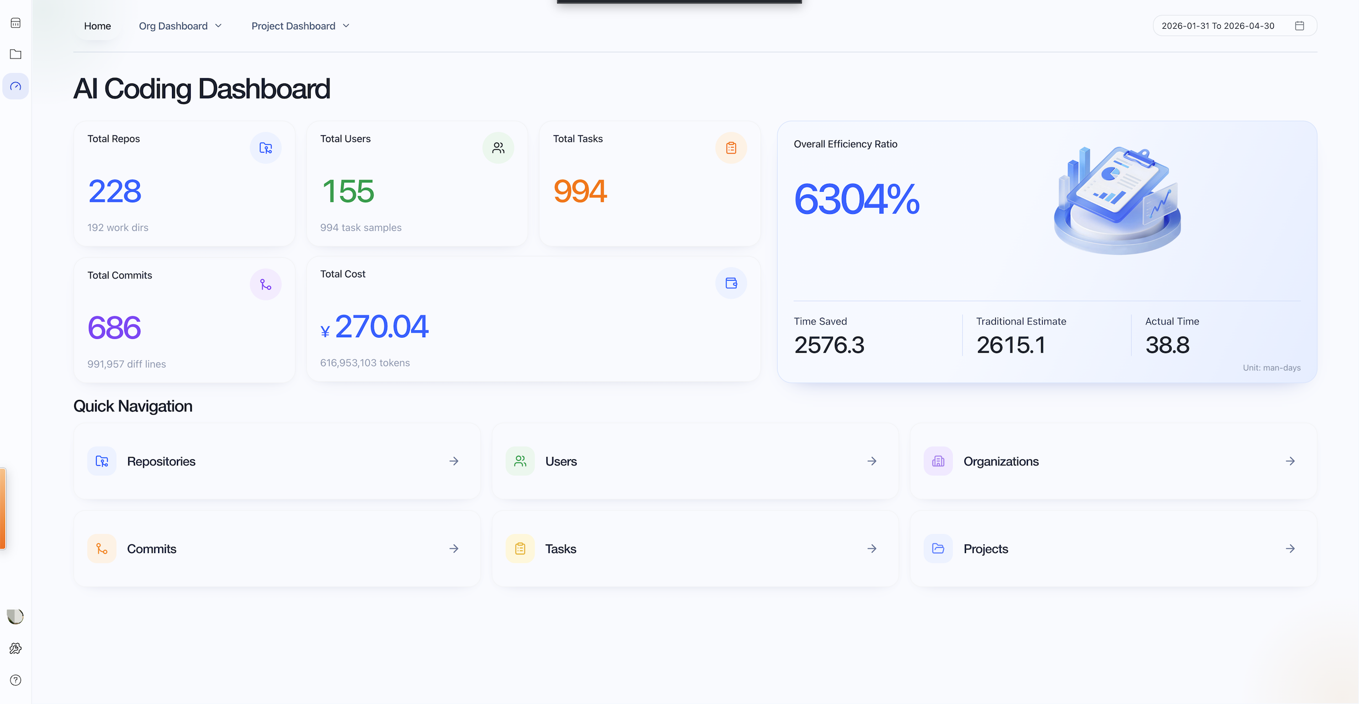Expand the Org Dashboard chevron
1359x704 pixels.
tap(218, 26)
